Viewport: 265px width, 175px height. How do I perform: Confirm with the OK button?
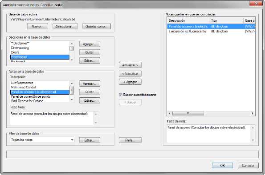point(222,166)
